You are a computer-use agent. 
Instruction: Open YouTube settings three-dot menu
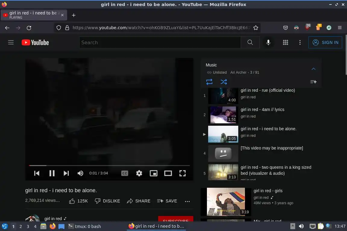point(300,42)
